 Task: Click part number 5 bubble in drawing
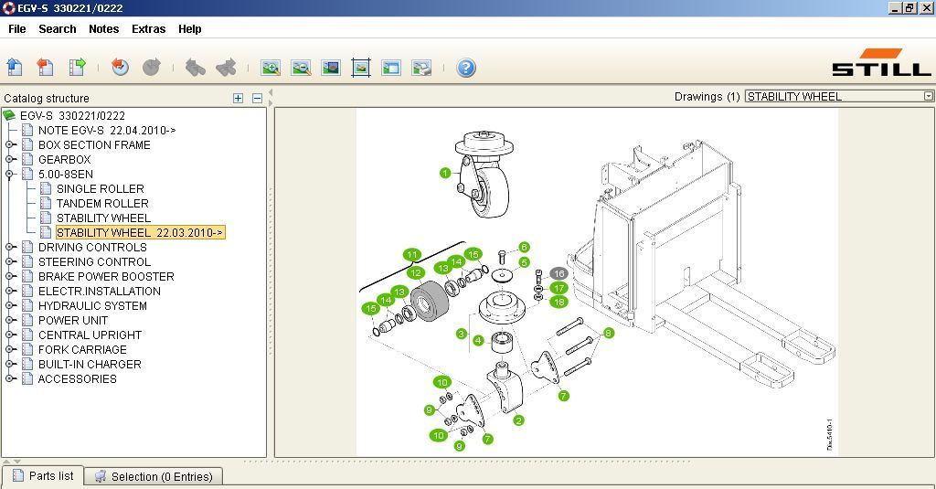point(524,262)
